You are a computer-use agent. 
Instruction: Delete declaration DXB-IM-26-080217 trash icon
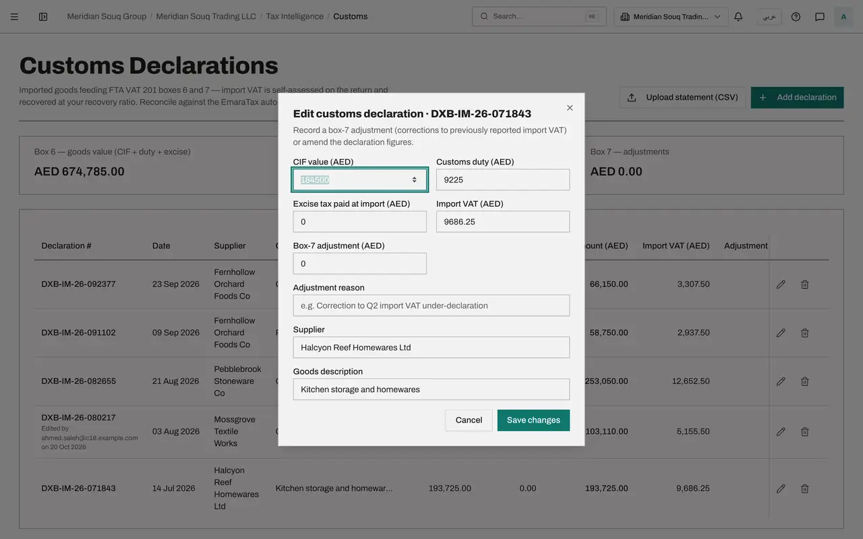(x=805, y=432)
